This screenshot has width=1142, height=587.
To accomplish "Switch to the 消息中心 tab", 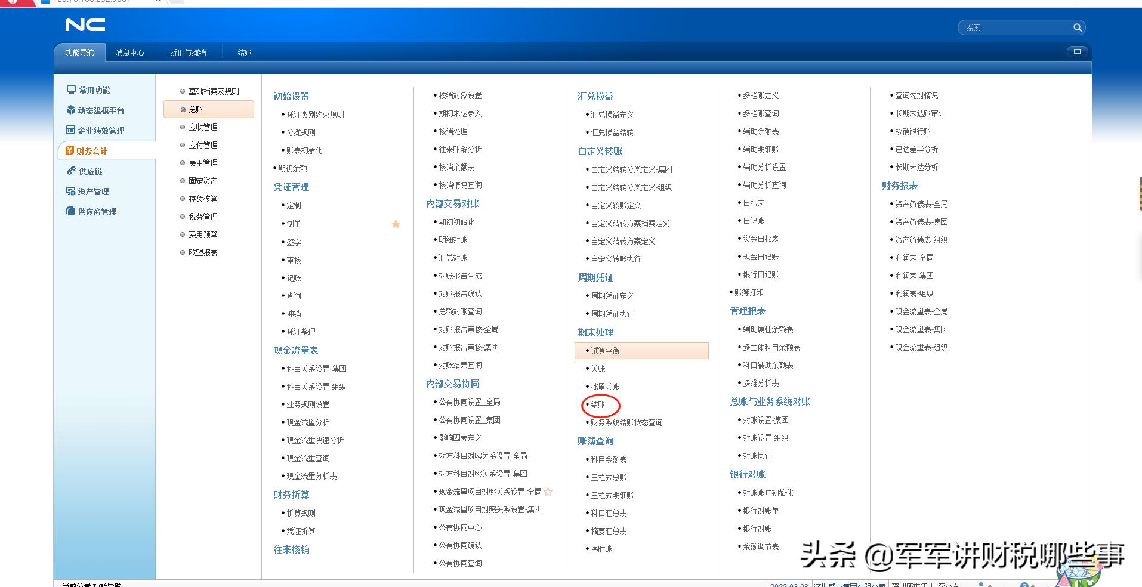I will point(129,52).
